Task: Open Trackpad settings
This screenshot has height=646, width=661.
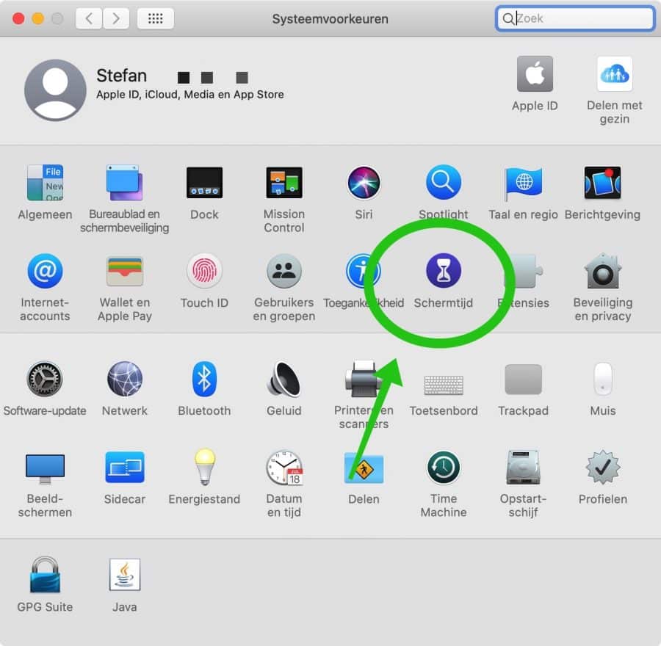Action: pos(523,380)
